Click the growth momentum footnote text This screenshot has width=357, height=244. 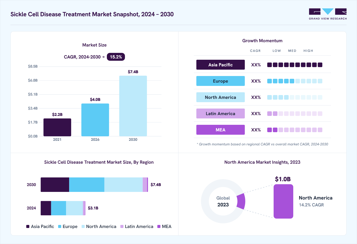(262, 144)
